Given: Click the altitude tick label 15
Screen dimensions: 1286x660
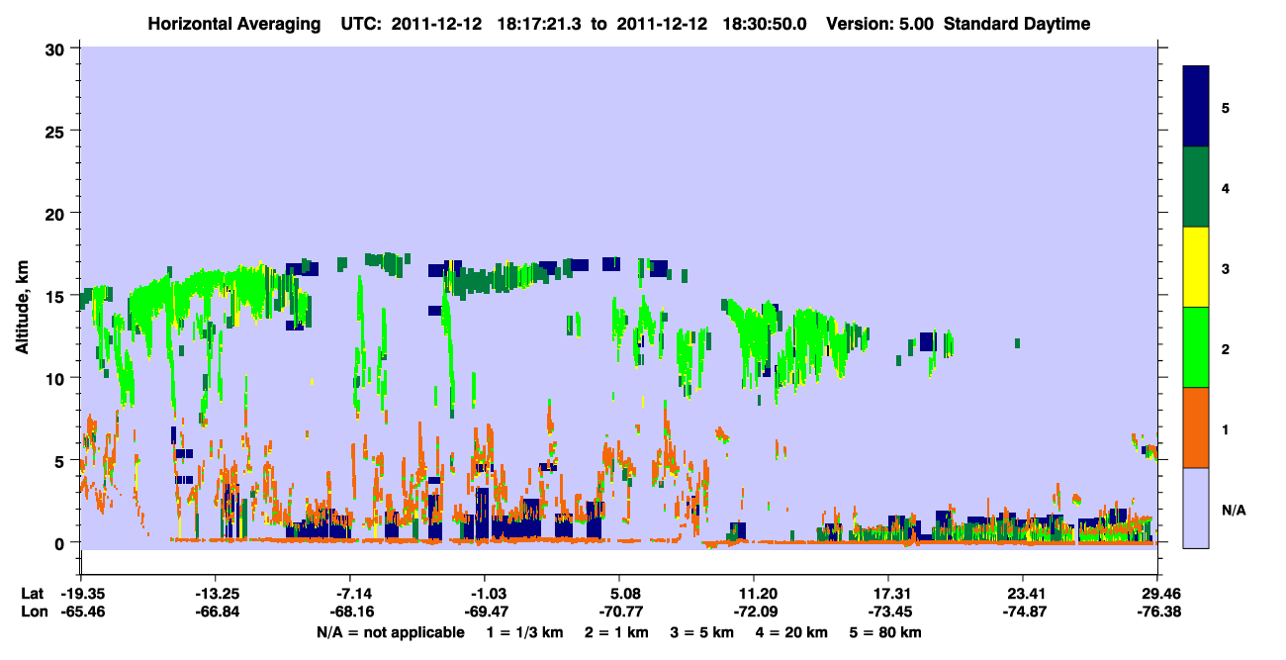Looking at the screenshot, I should tap(57, 296).
